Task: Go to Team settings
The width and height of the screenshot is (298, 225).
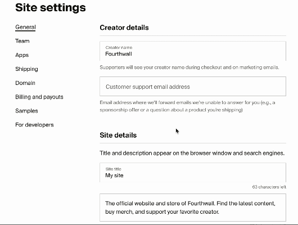Action: click(x=22, y=41)
